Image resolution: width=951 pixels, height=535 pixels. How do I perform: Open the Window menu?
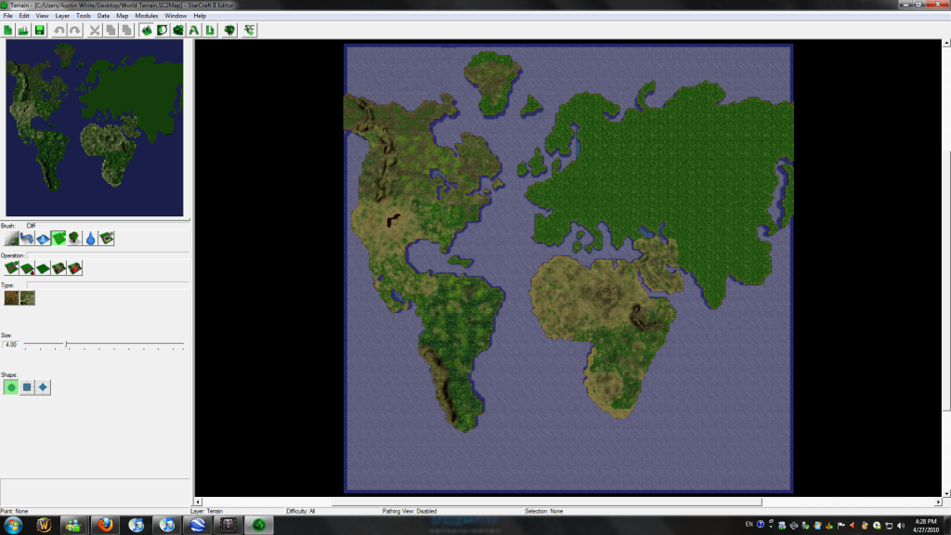pyautogui.click(x=176, y=16)
